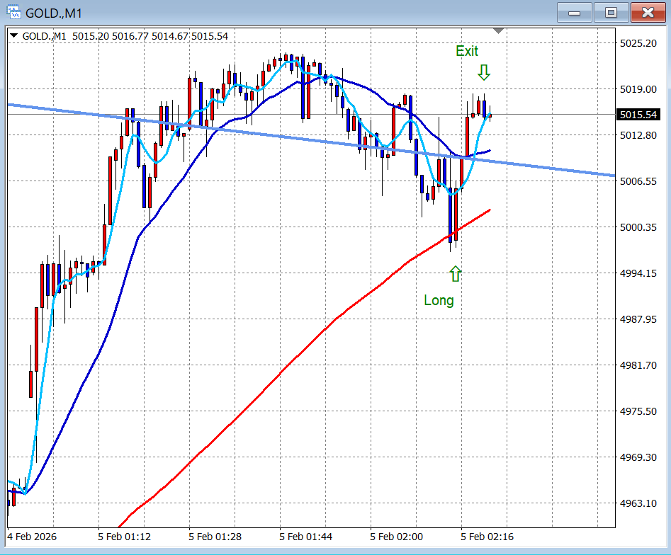Click the 5 Feb 02:16 time label

tap(487, 537)
